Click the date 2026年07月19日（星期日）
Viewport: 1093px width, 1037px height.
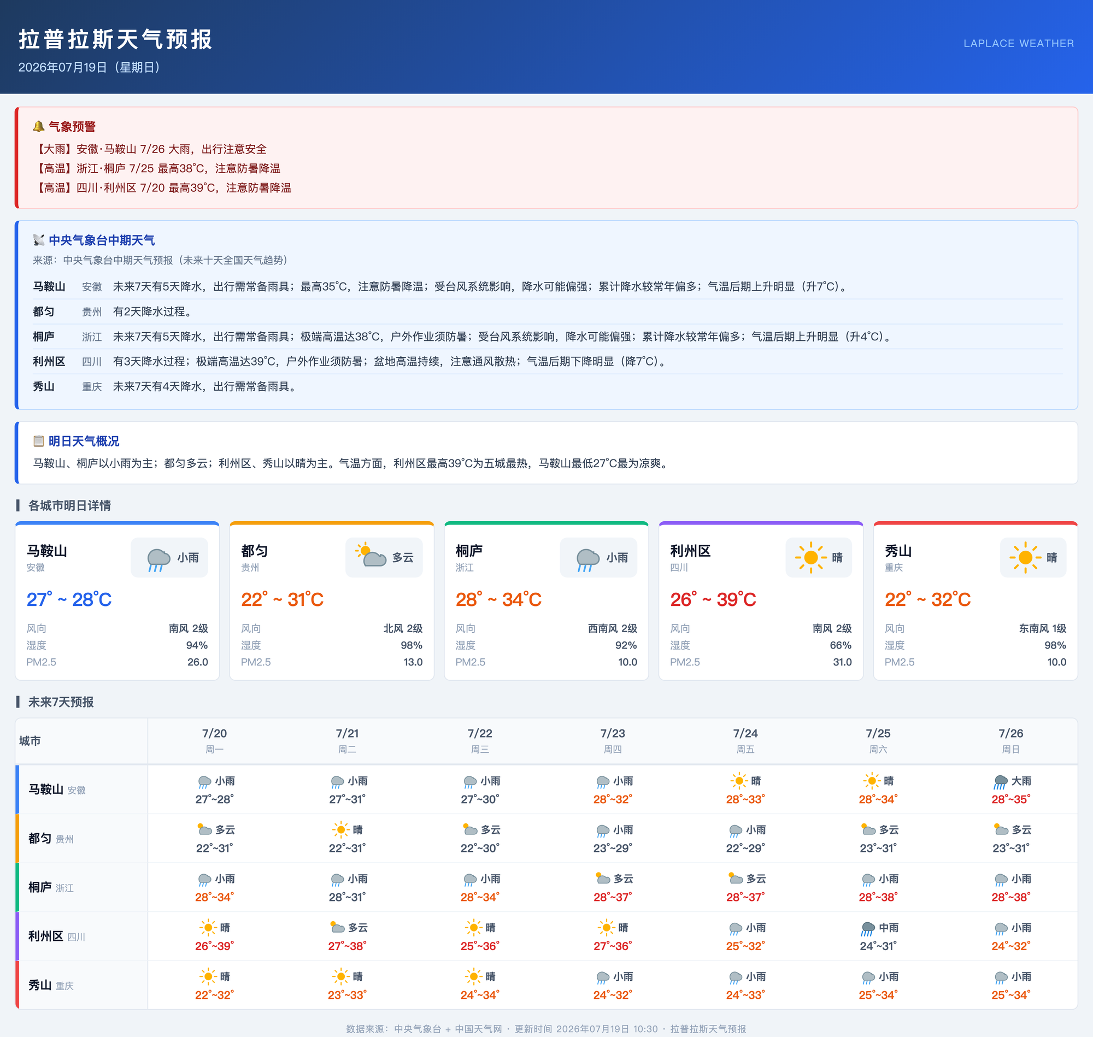92,67
